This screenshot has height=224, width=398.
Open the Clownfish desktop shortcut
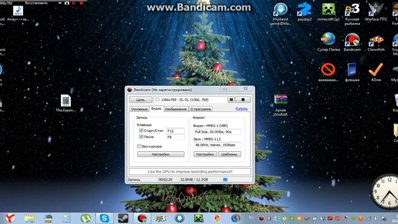pos(376,42)
